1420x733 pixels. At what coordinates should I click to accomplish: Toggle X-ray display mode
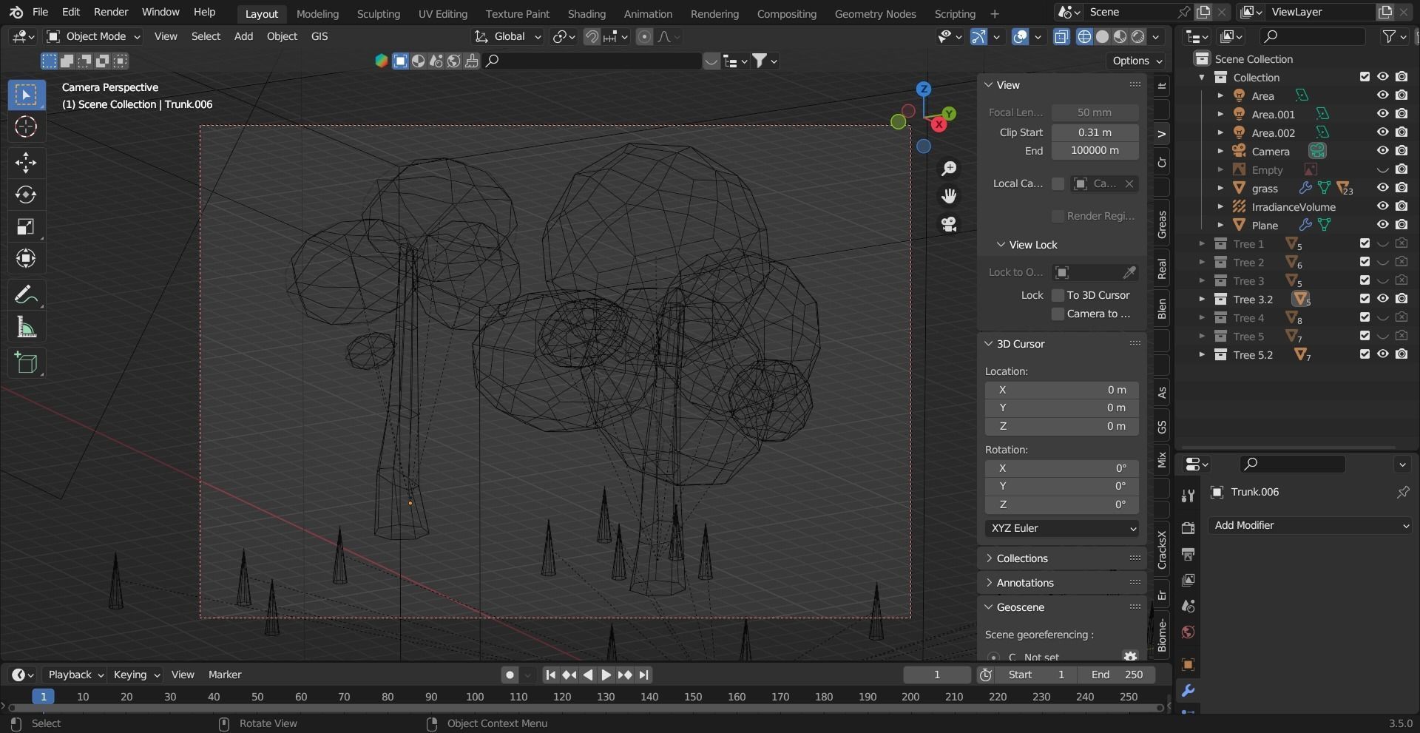tap(1061, 36)
